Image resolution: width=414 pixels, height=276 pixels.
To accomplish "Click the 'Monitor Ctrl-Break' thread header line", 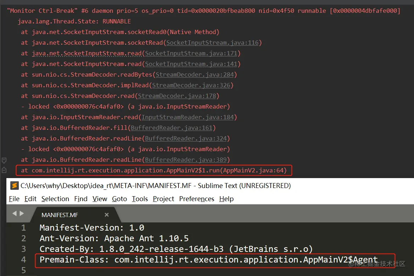I will coord(204,11).
